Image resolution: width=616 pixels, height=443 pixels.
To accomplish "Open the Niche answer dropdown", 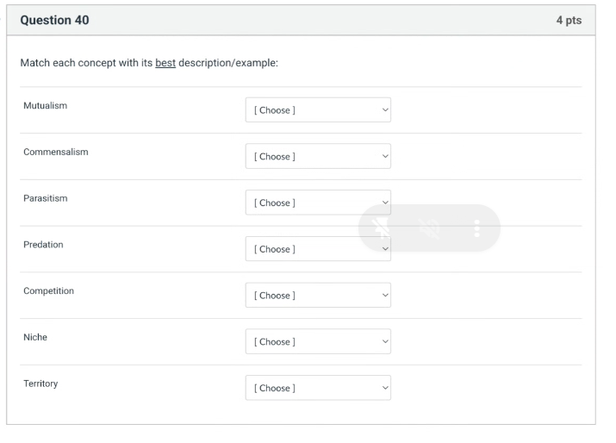I will 318,342.
